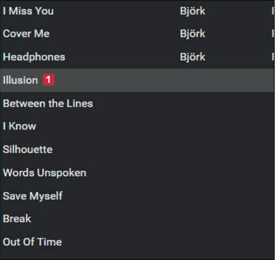Click the cut-off album cell for Headphones

point(273,57)
